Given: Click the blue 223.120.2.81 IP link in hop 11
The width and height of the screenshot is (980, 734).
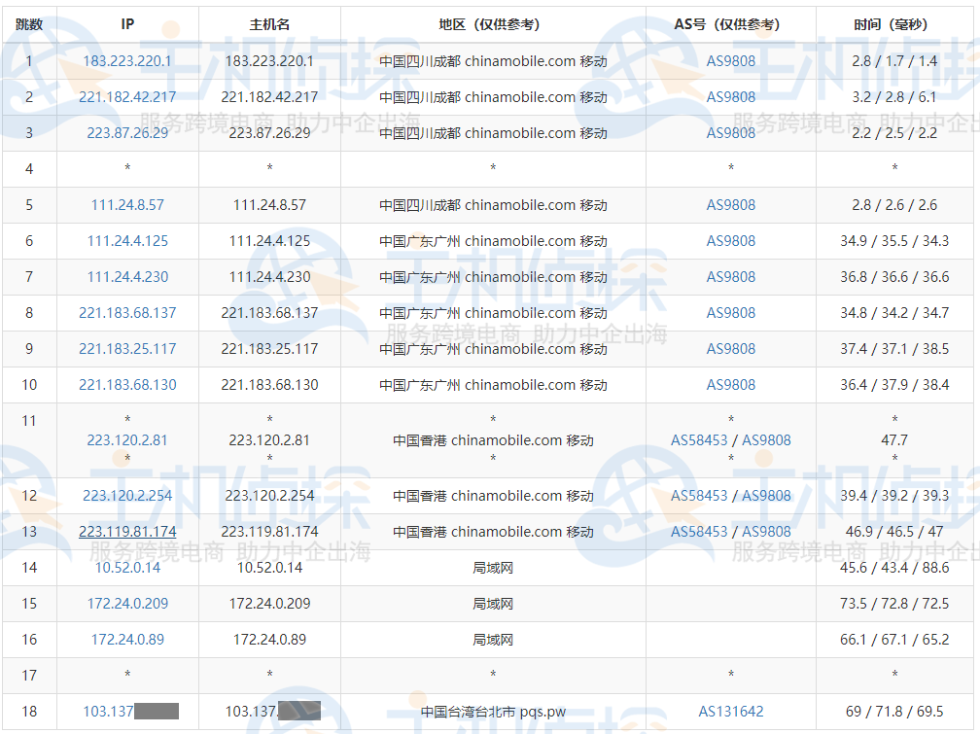Looking at the screenshot, I should point(127,440).
